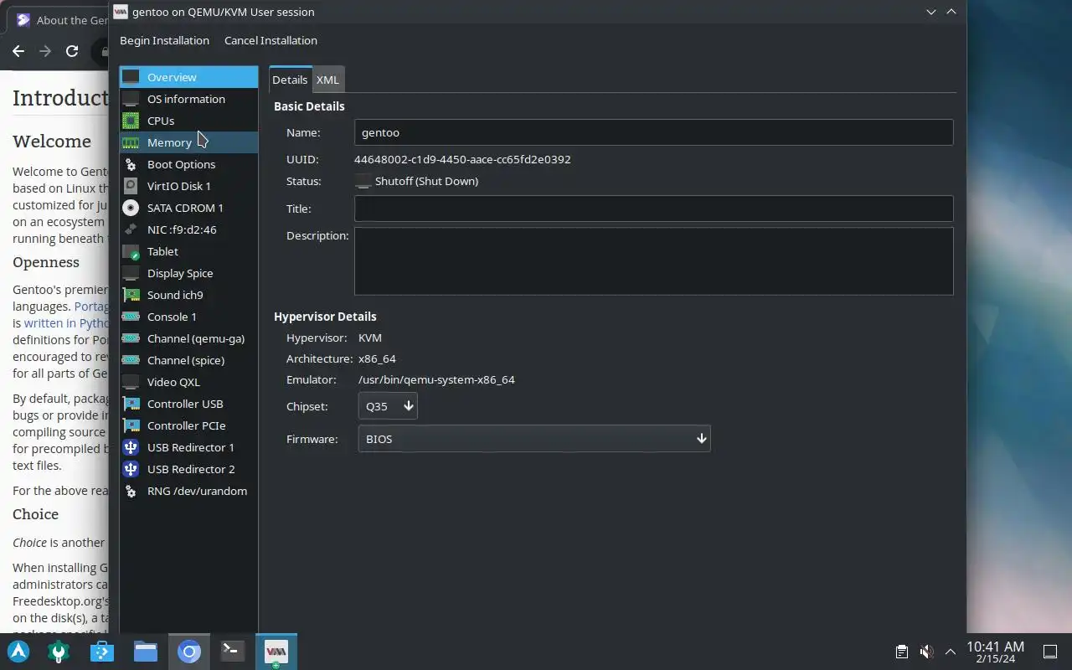Click the 'written in Pytho' link in browser
Screen dimensions: 1072x670
(x=66, y=322)
